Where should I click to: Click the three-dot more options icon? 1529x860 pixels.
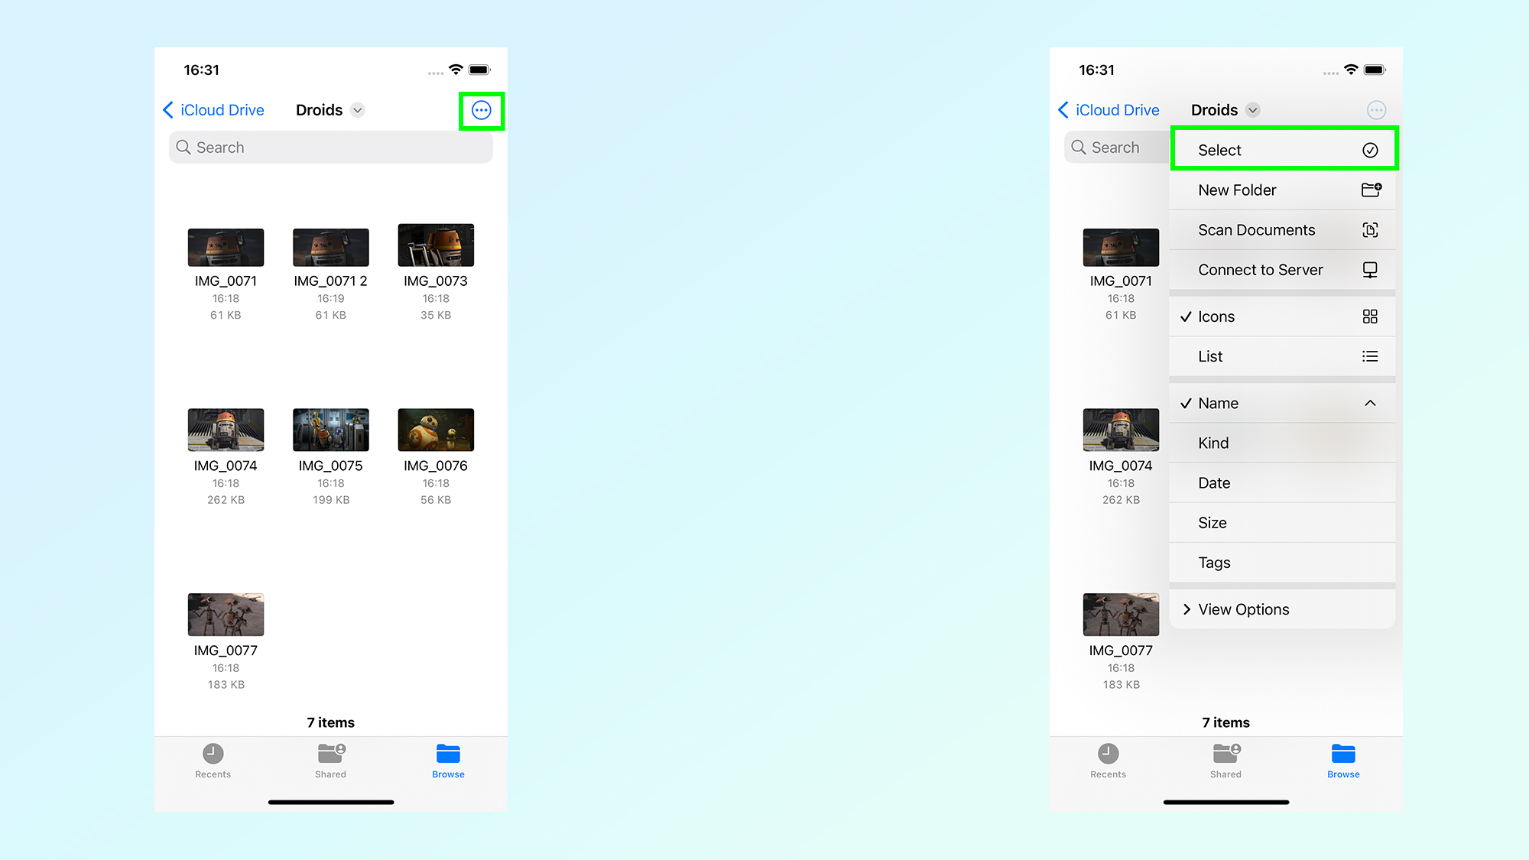click(x=481, y=109)
